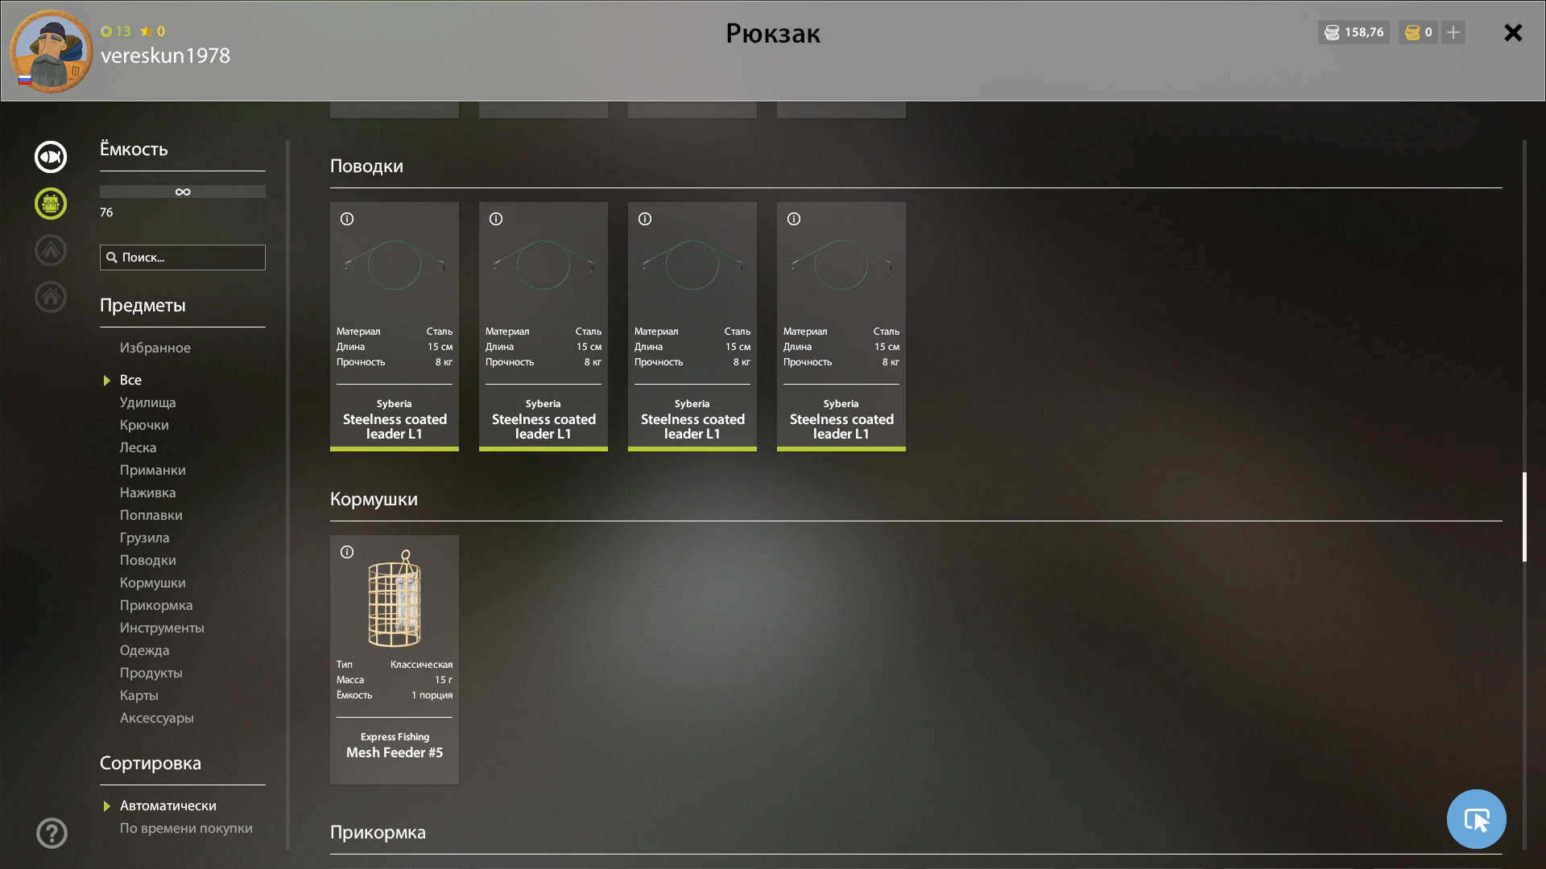Open the home storage sidebar icon
1546x869 pixels.
(x=51, y=297)
